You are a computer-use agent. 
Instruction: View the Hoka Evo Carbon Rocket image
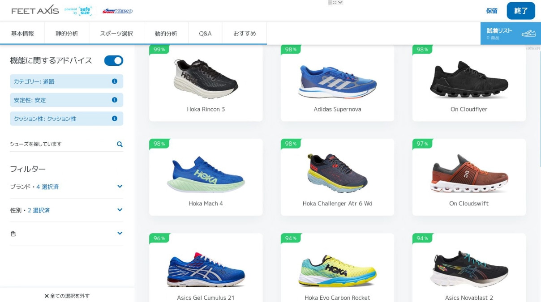338,271
